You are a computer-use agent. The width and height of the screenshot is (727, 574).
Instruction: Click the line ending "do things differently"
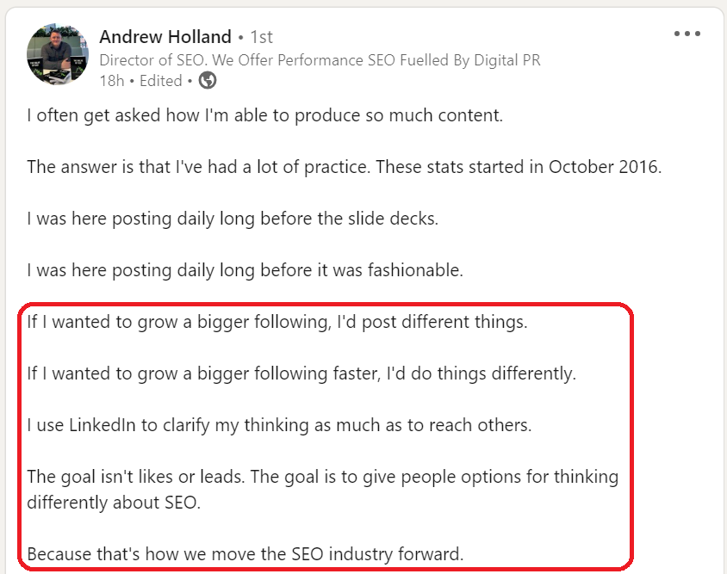(301, 373)
